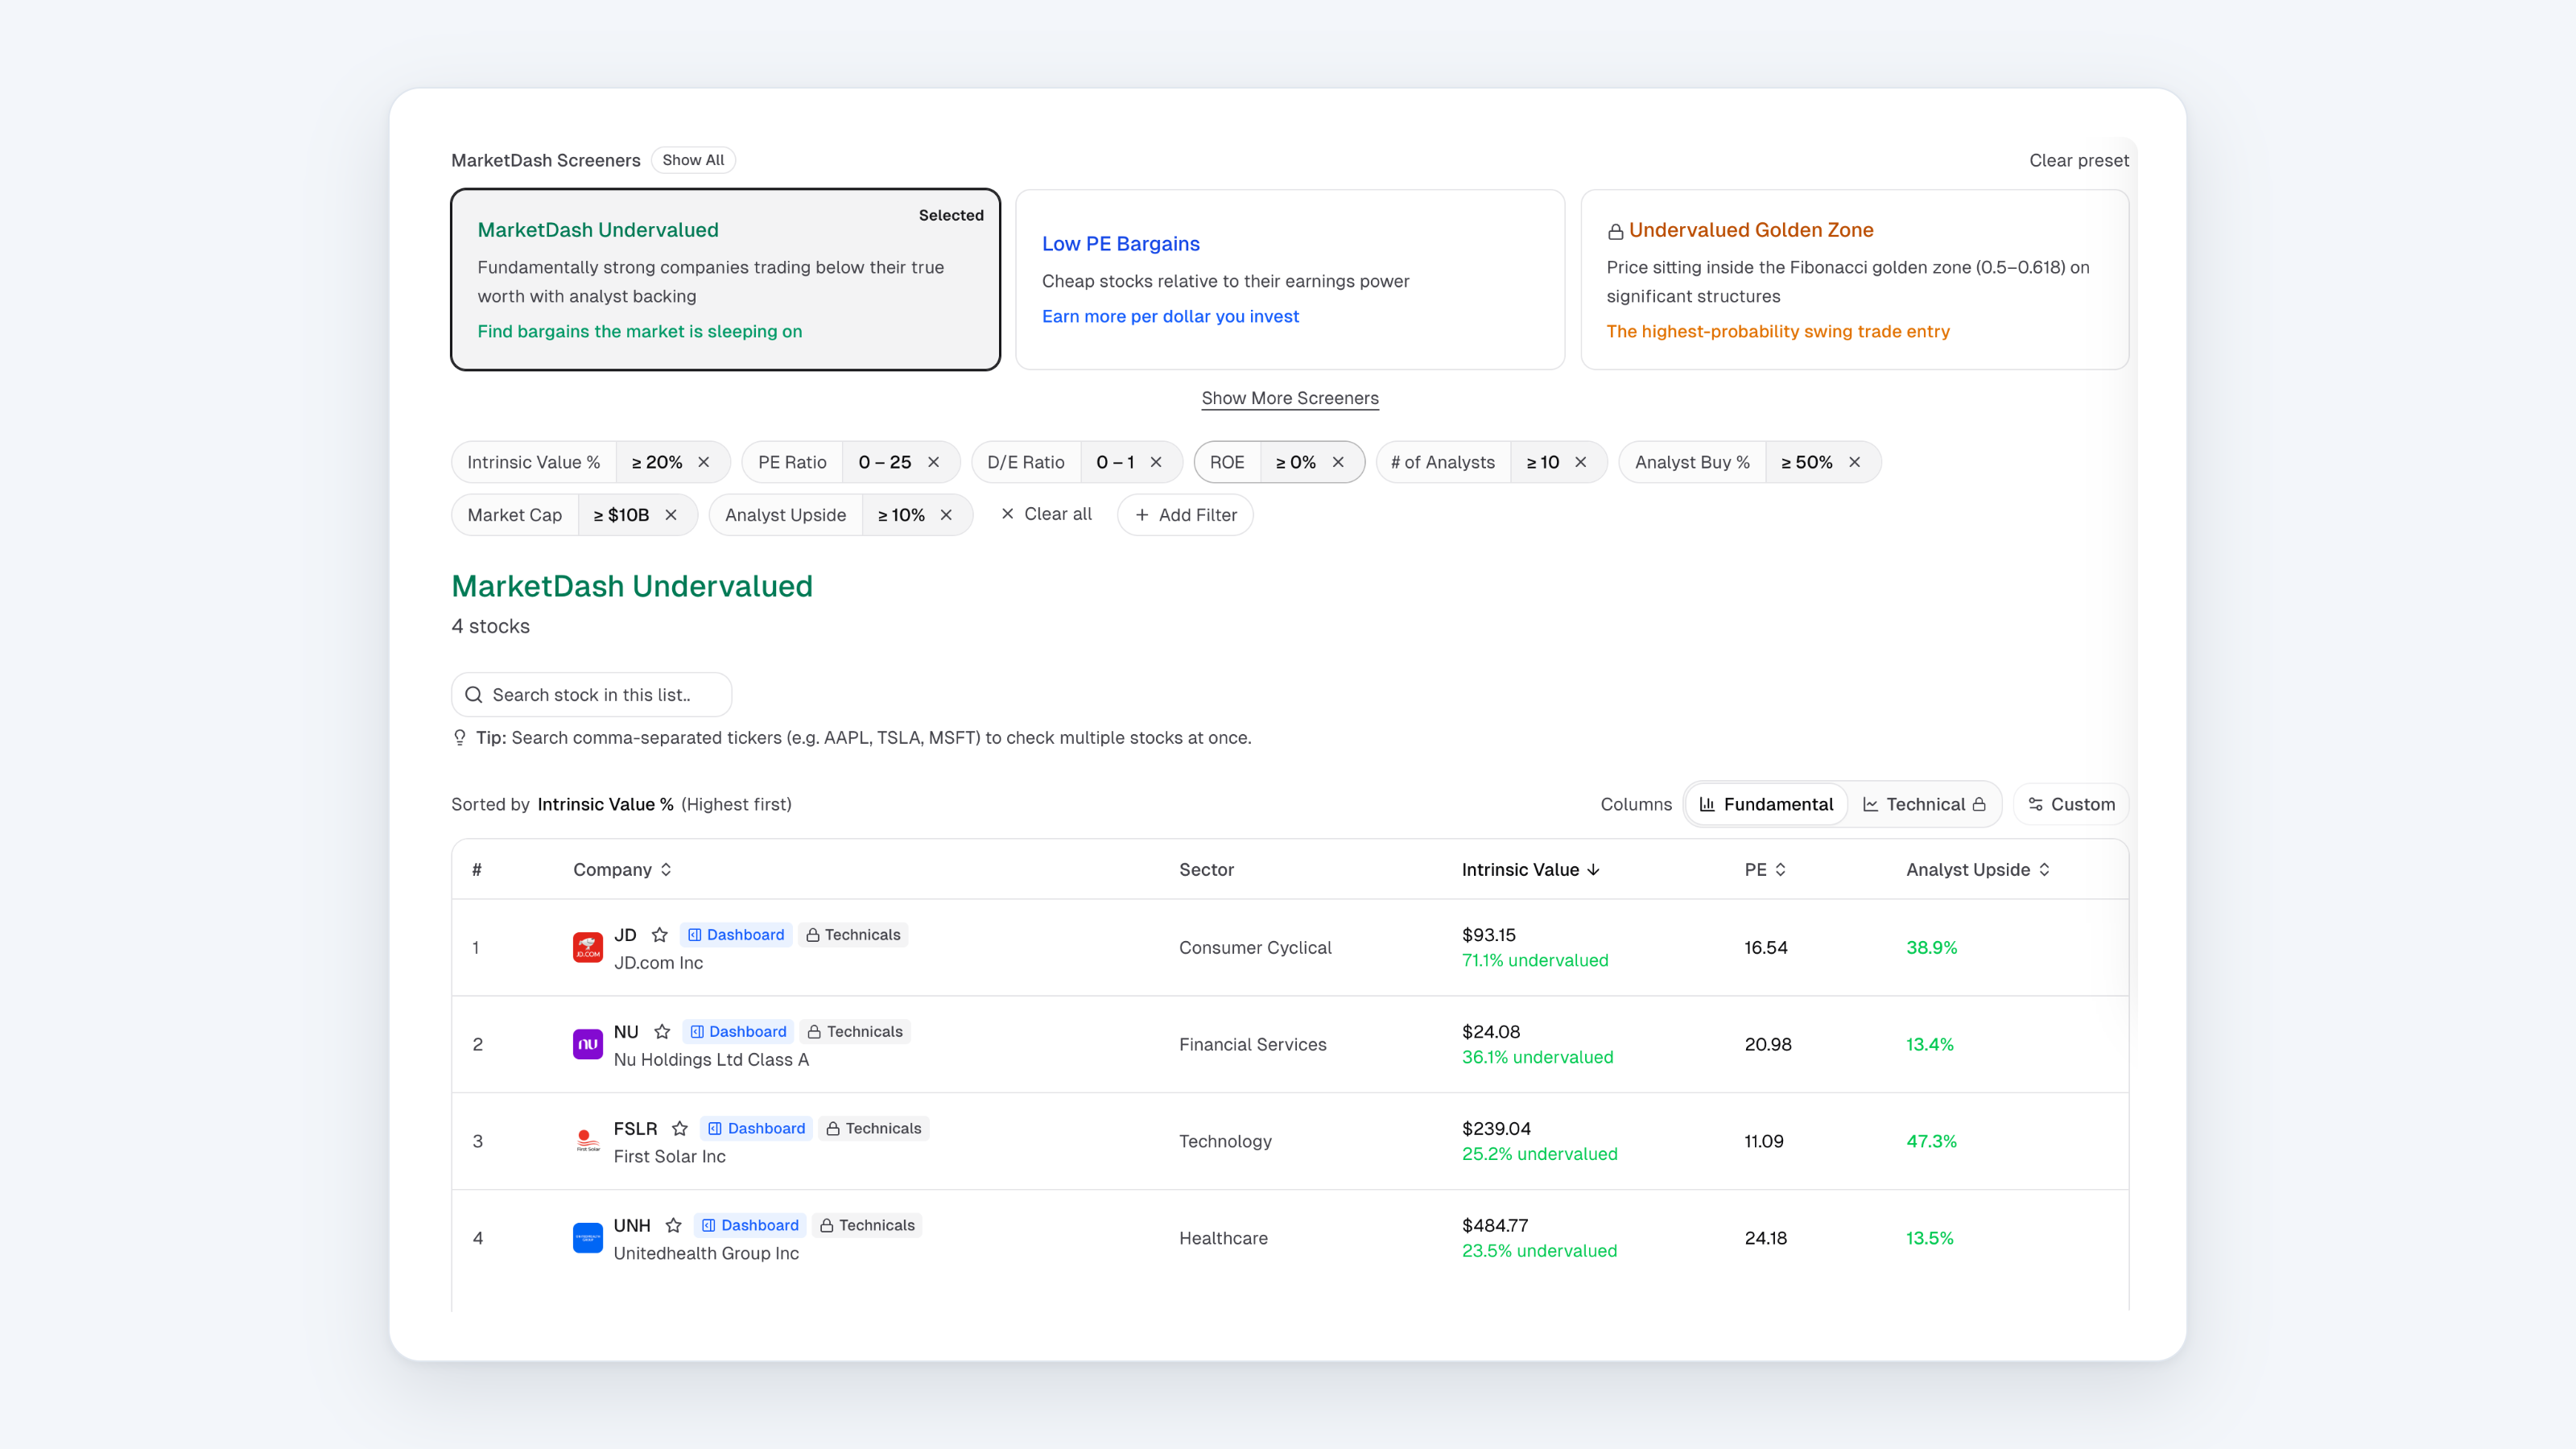Open Dashboard for FSLR
The image size is (2576, 1449).
[757, 1129]
